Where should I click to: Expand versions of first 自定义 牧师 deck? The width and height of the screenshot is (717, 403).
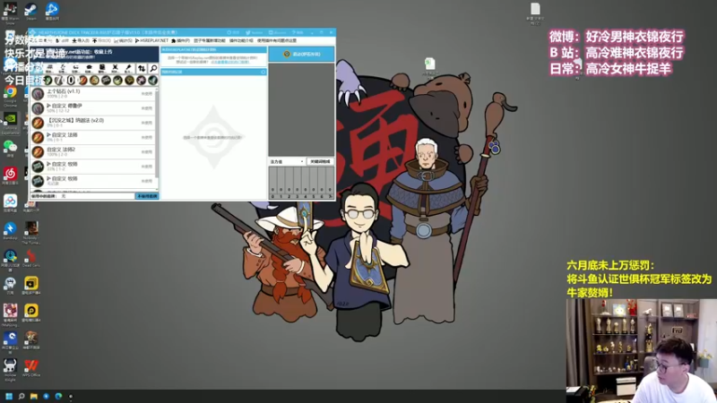pyautogui.click(x=49, y=164)
